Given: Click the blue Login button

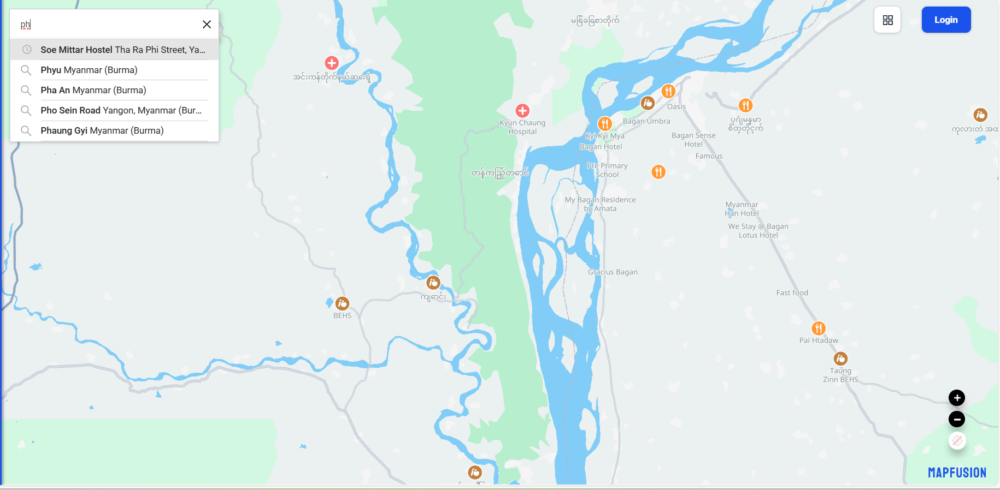Looking at the screenshot, I should 946,20.
